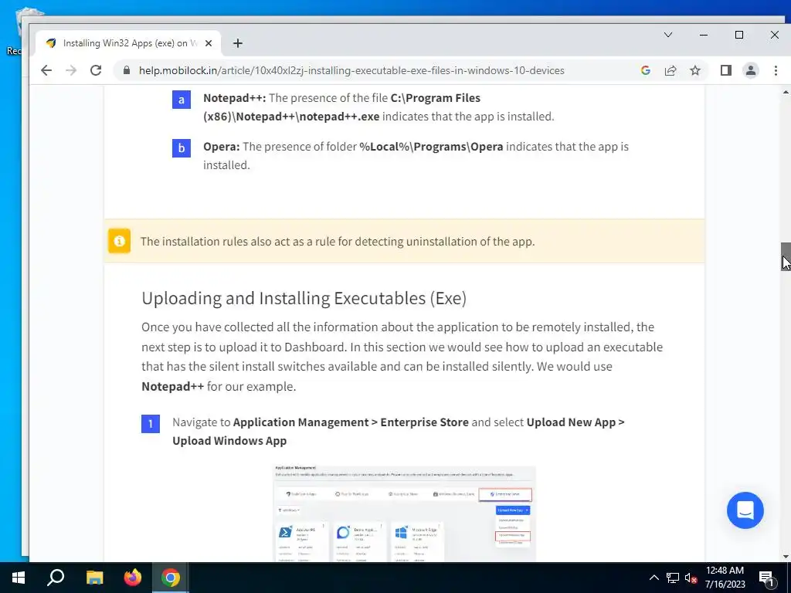
Task: Click 'Uploading and Installing Executables (Exe)' heading
Action: click(304, 298)
